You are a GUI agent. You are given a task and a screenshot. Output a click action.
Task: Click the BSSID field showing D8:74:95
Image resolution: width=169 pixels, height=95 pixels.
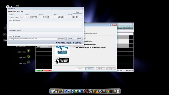pyautogui.click(x=31, y=17)
